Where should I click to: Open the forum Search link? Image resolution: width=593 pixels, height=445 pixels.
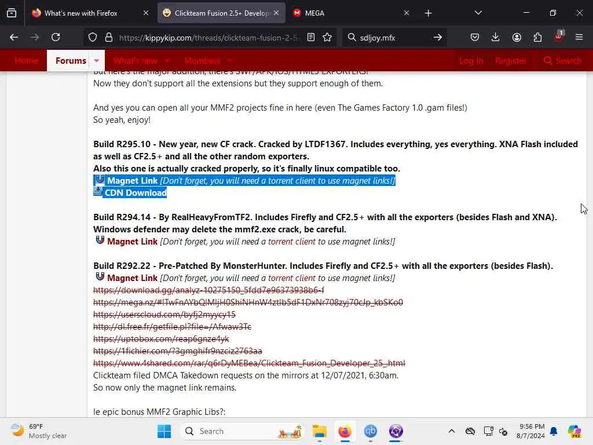(x=562, y=60)
